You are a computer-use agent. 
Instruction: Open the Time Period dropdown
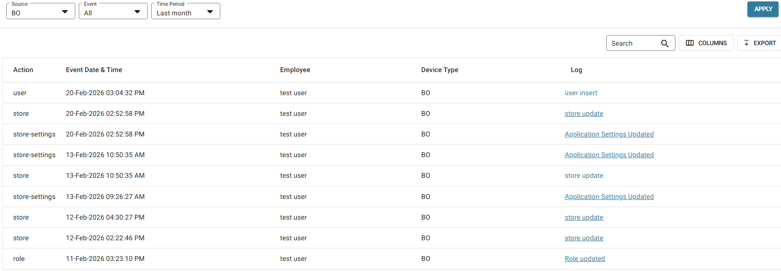[x=185, y=12]
